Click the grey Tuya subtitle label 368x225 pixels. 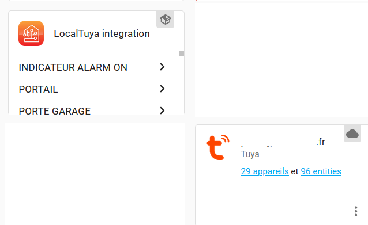(250, 154)
